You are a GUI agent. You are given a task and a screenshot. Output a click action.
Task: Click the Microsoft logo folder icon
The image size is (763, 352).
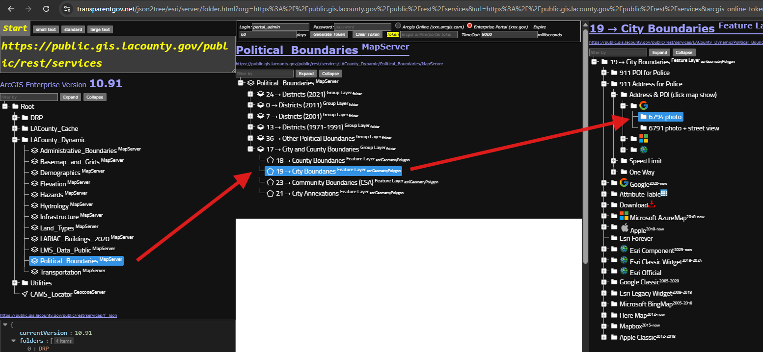(644, 139)
